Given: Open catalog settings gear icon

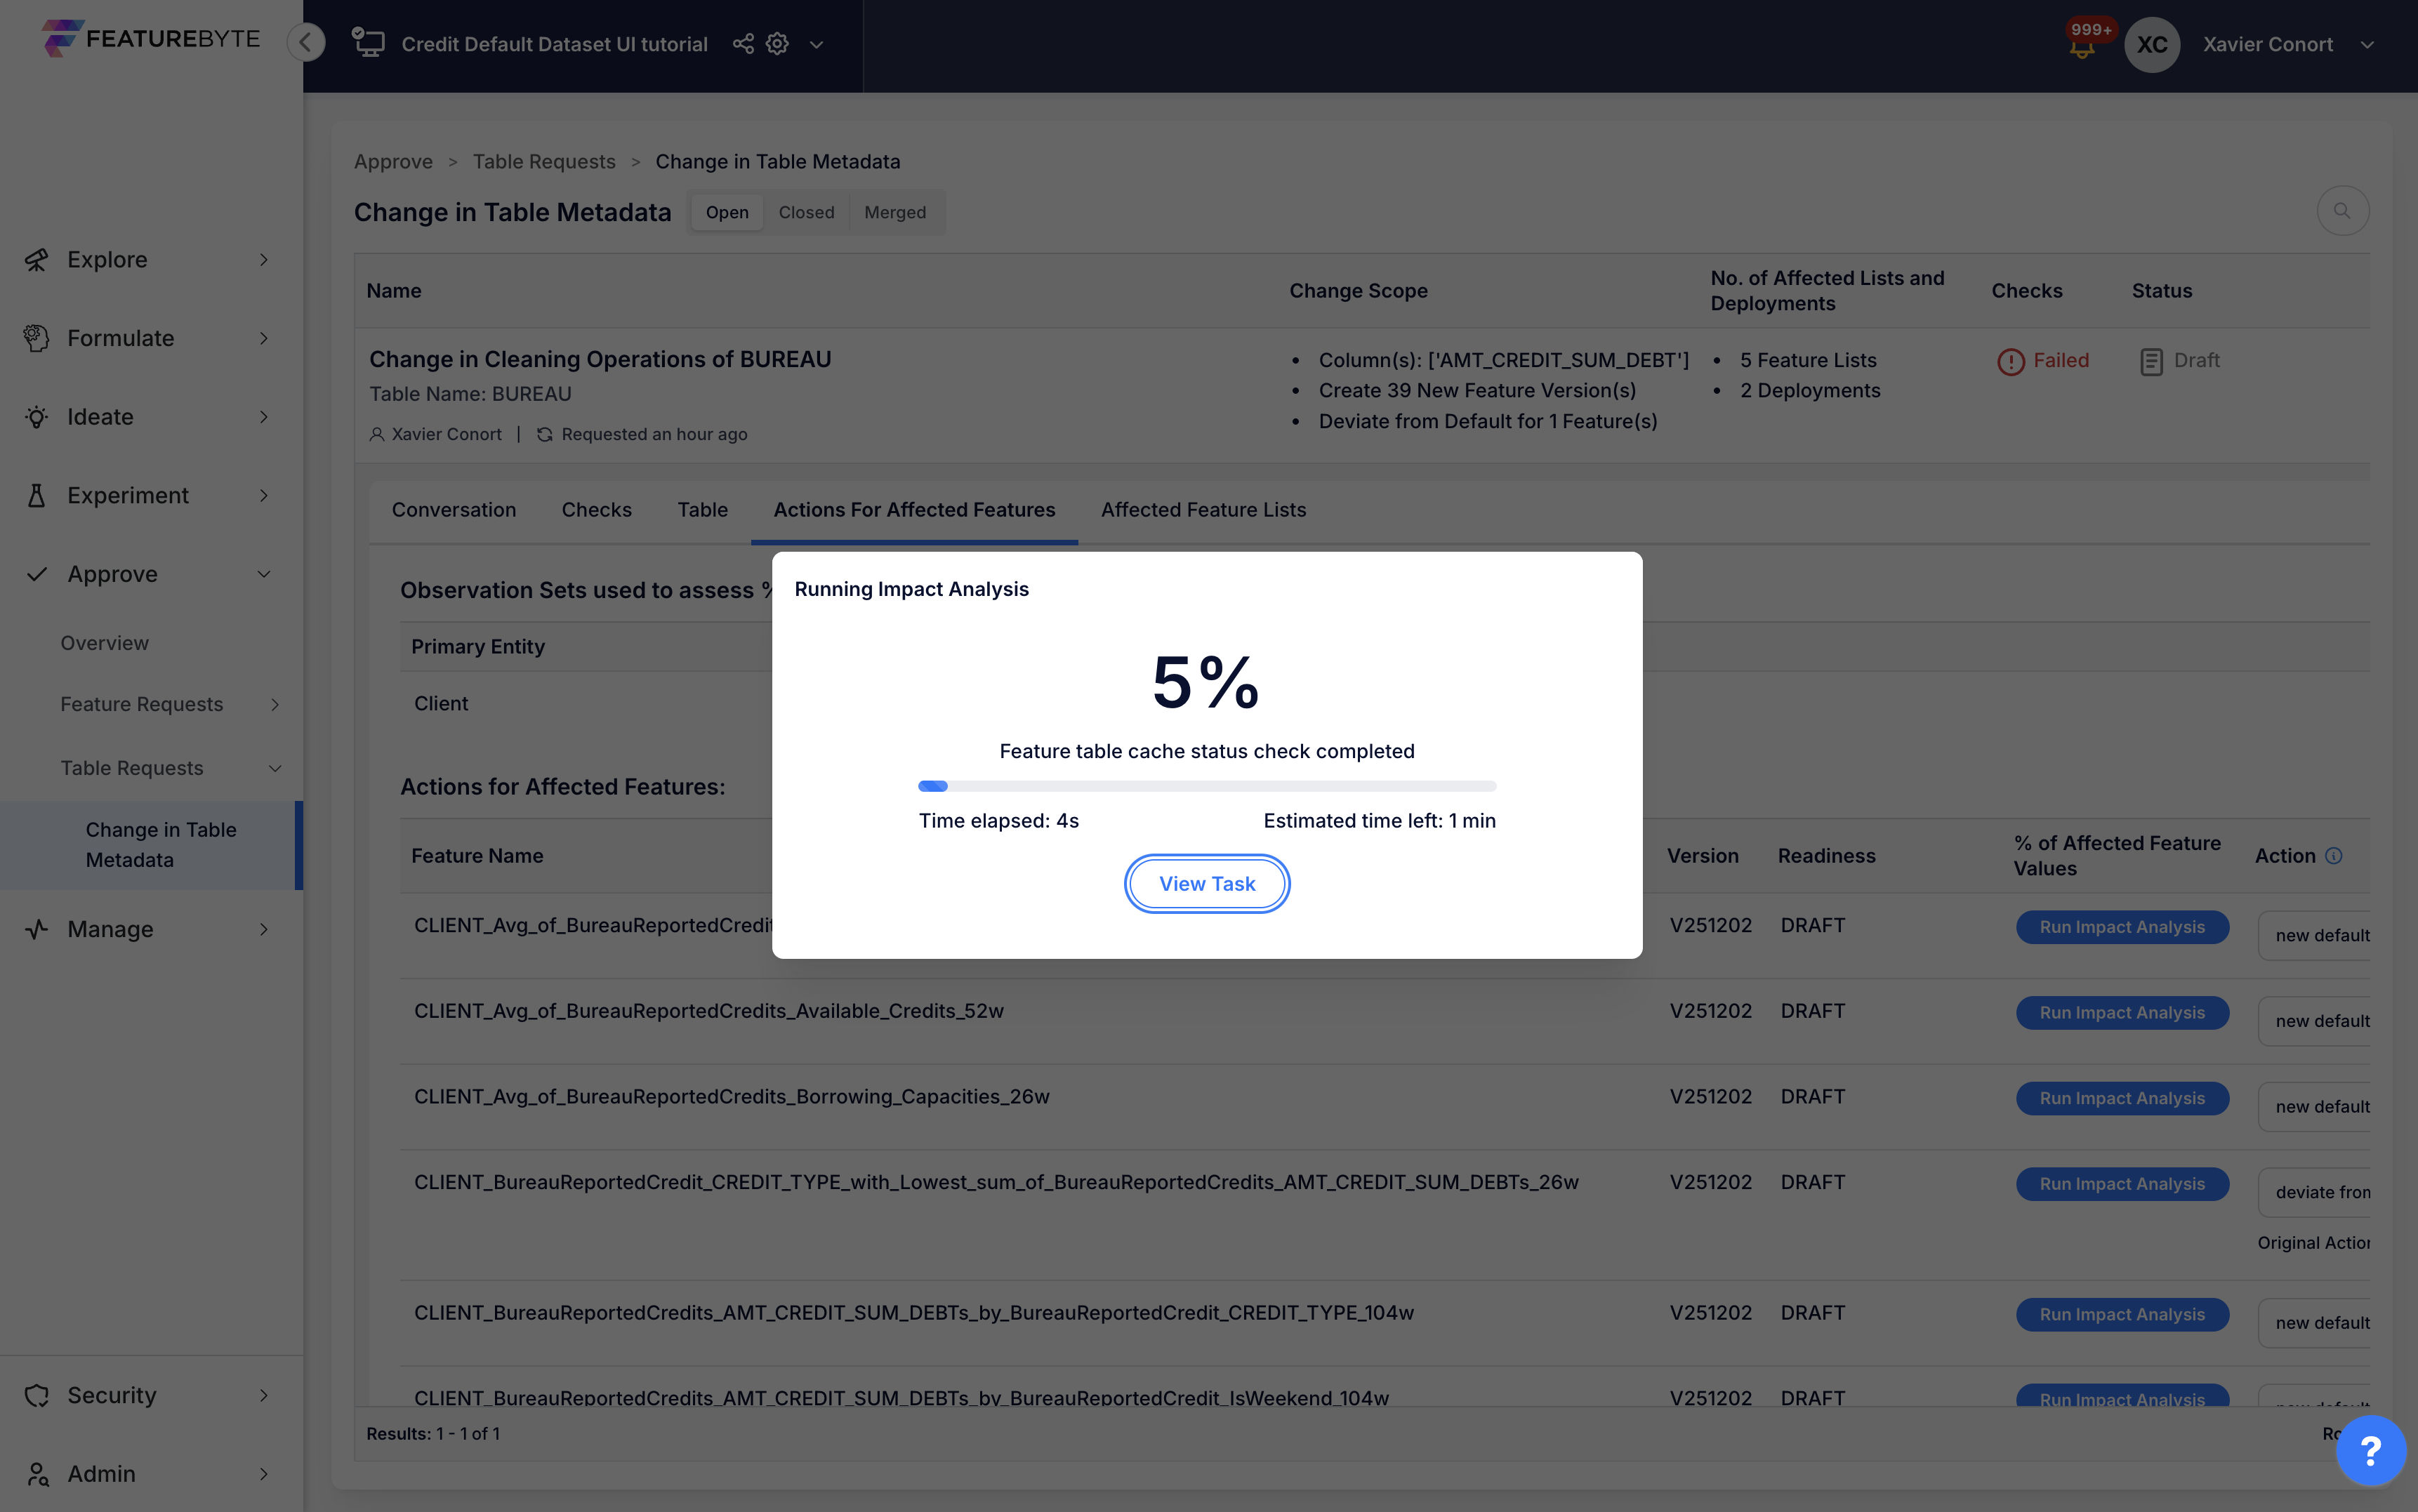Looking at the screenshot, I should click(x=778, y=44).
